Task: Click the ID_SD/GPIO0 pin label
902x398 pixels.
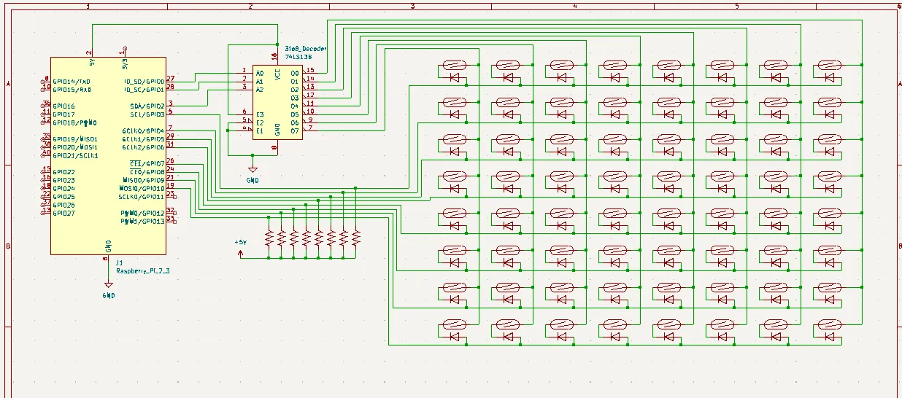Action: tap(144, 82)
